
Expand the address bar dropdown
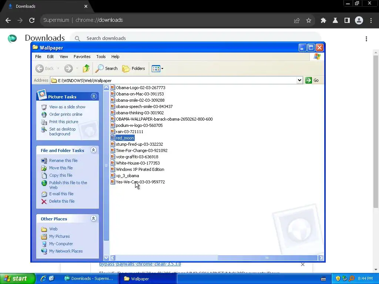pos(299,80)
